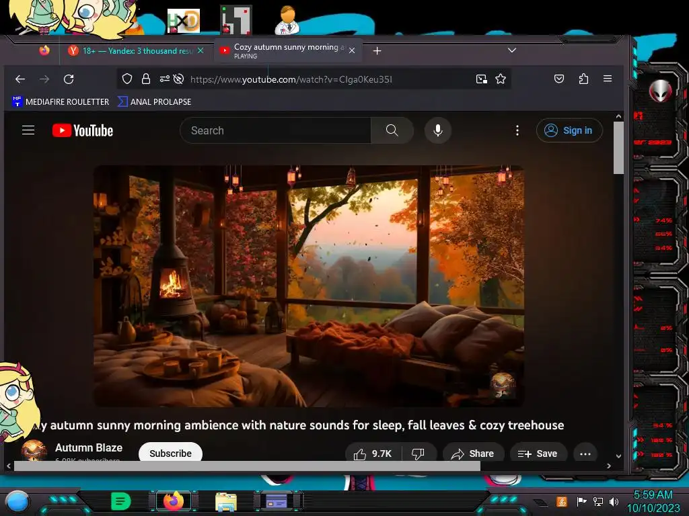This screenshot has height=516, width=689.
Task: Open the YouTube guide hamburger menu
Action: click(28, 130)
